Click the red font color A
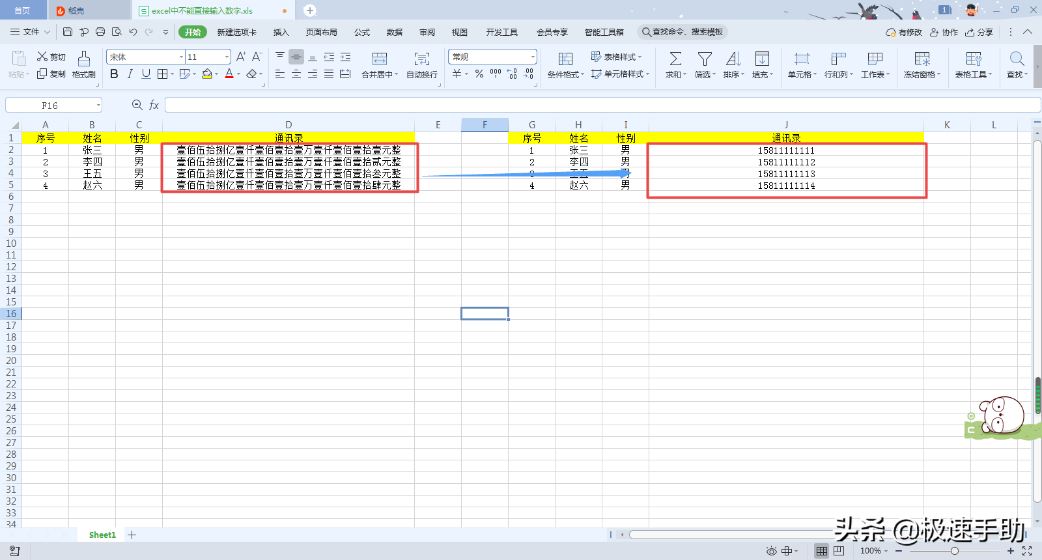The height and width of the screenshot is (560, 1042). tap(229, 74)
